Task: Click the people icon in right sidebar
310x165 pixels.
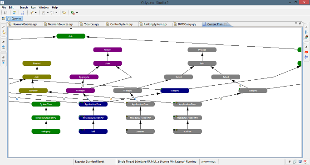Action: click(306, 37)
